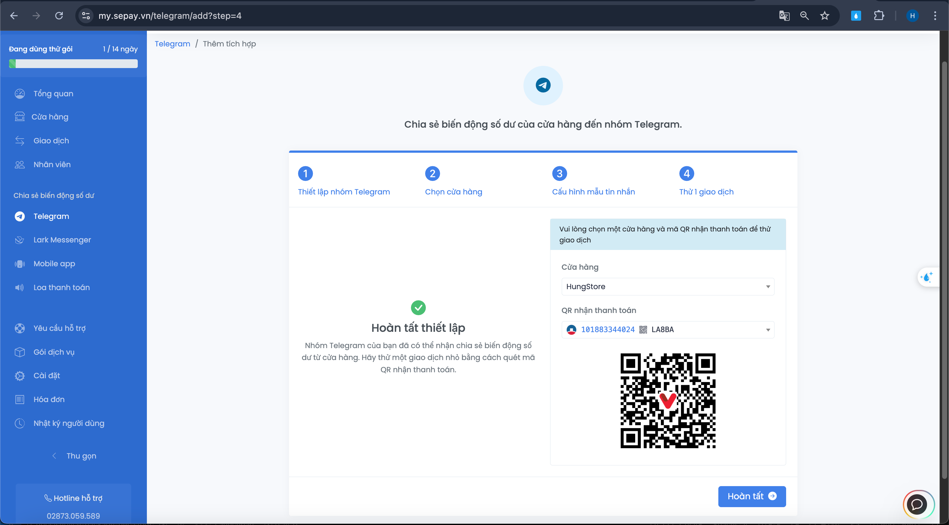Click the large Telegram logo at top
Viewport: 949px width, 525px height.
(x=543, y=85)
